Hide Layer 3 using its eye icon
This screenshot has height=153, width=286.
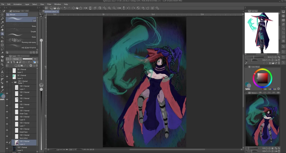7,76
